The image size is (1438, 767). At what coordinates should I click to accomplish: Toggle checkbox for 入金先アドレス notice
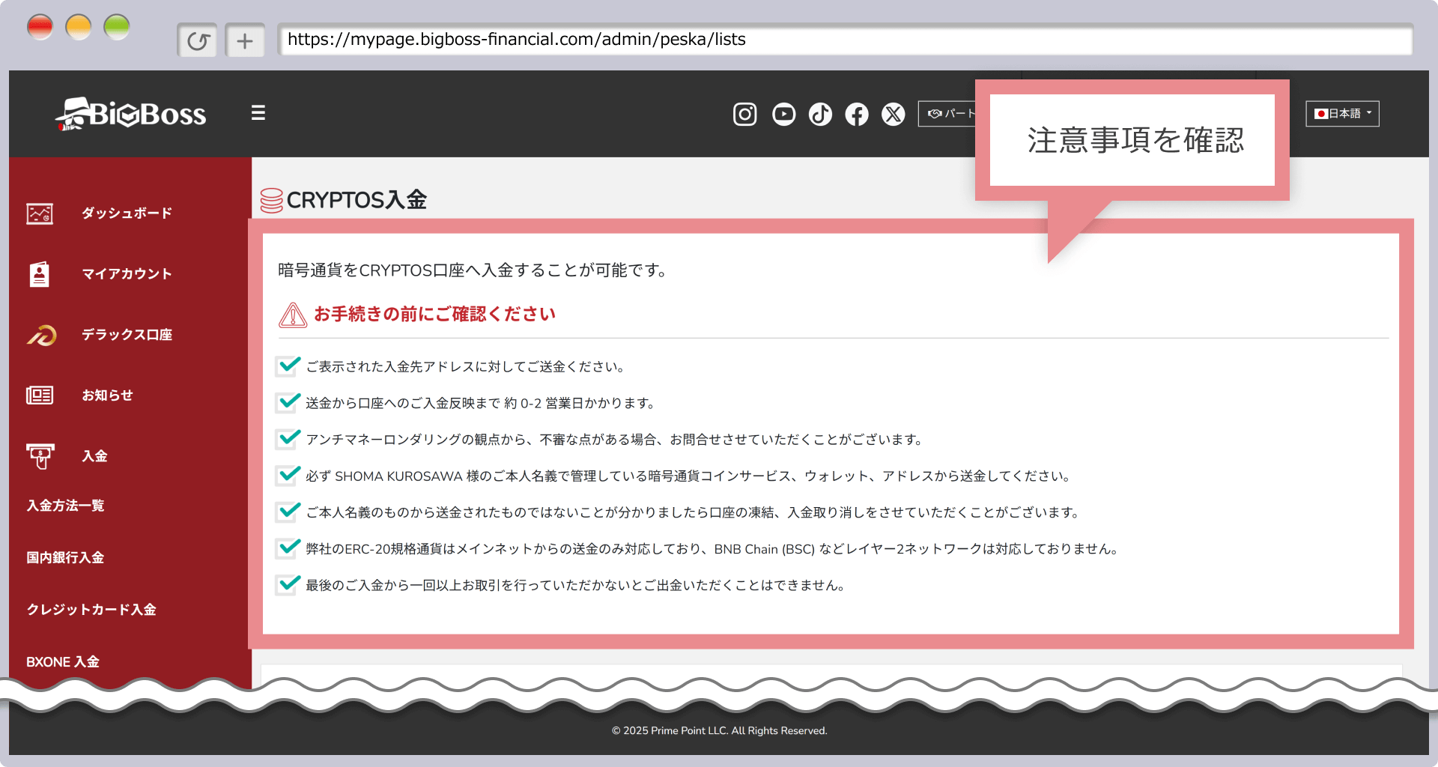pos(288,366)
